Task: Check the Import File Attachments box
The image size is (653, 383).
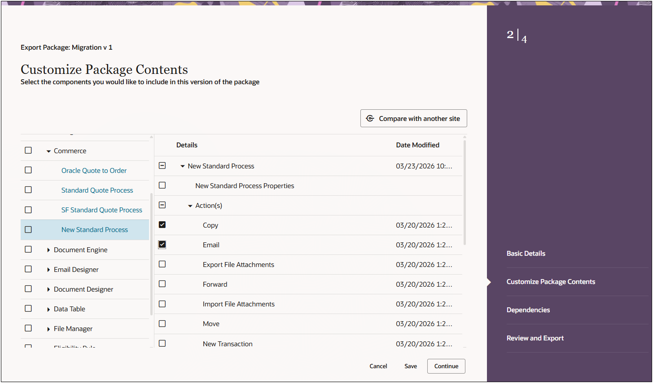Action: pos(162,304)
